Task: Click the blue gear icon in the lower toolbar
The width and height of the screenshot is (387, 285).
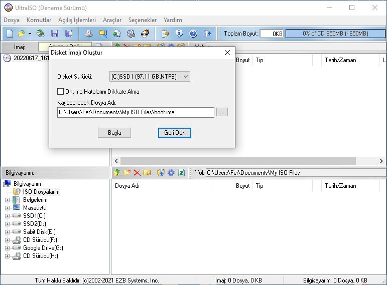Action: [x=171, y=173]
